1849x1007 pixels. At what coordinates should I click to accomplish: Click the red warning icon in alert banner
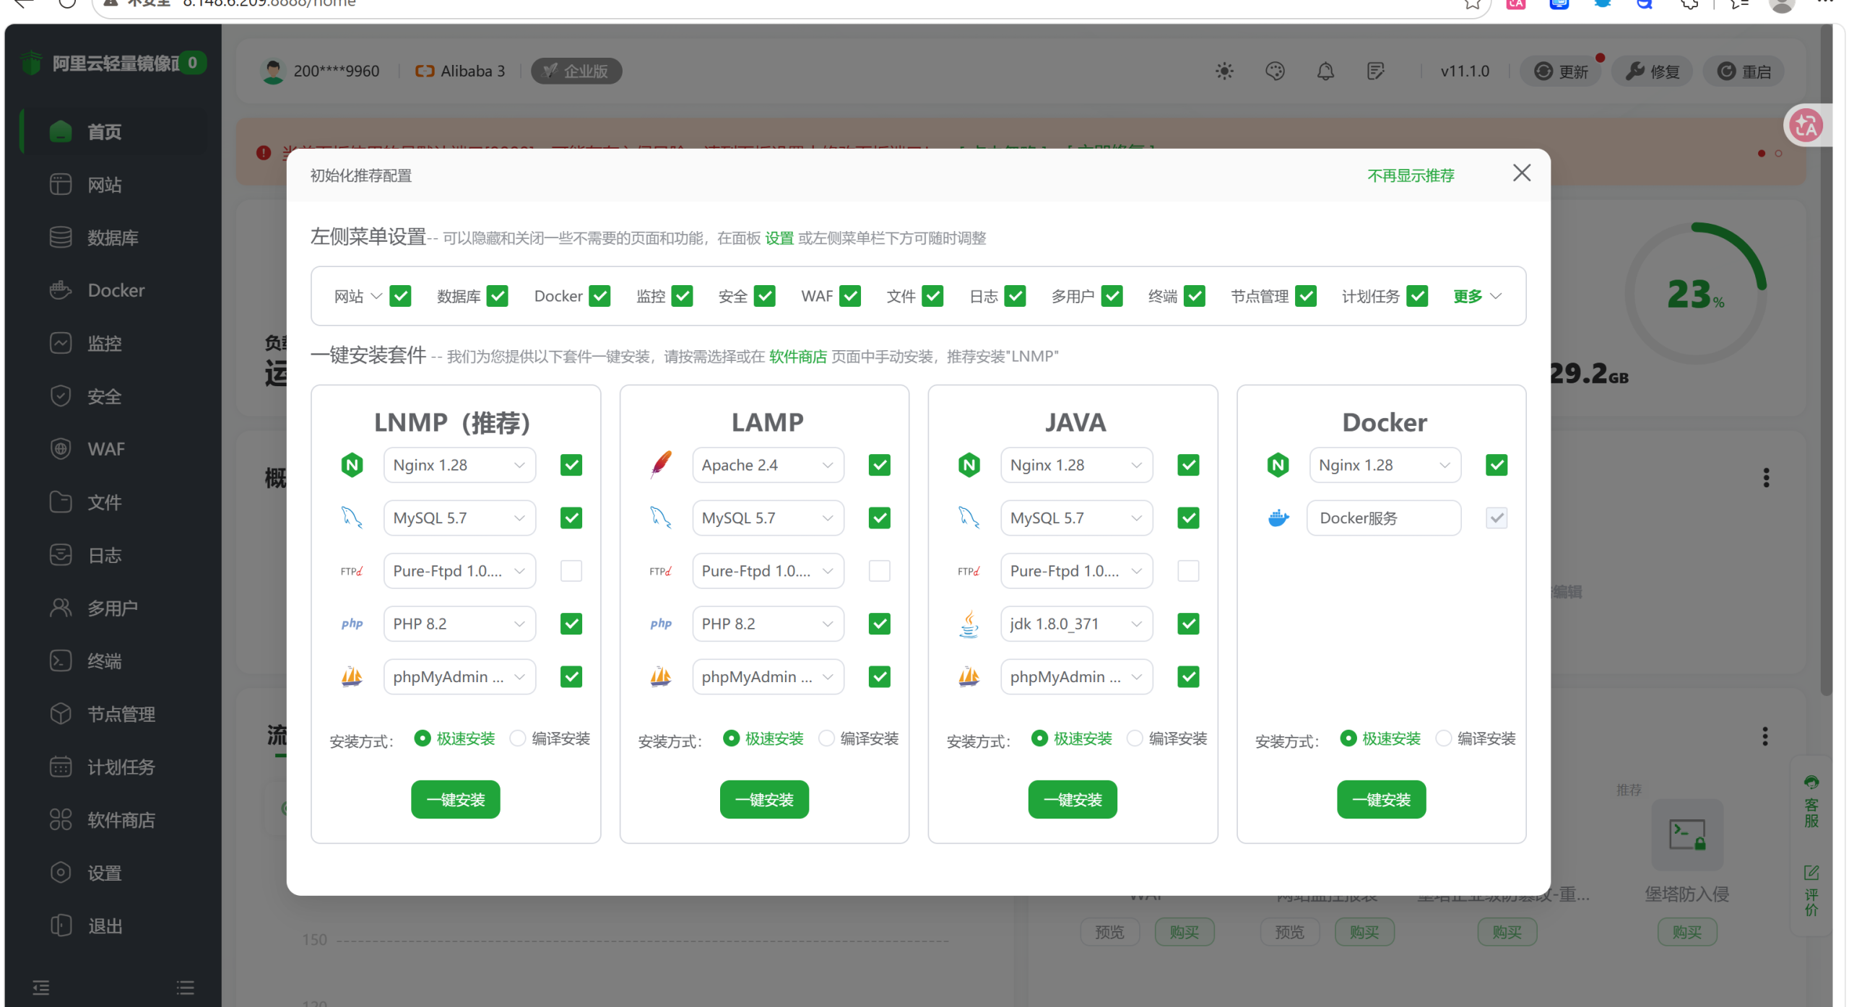[x=264, y=152]
